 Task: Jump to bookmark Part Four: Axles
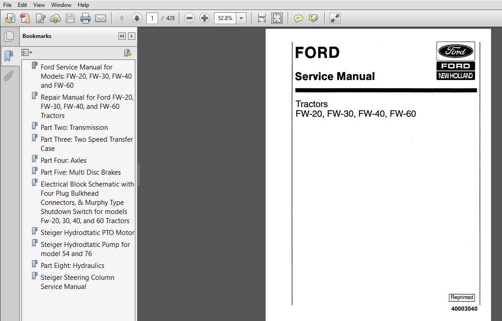click(x=64, y=160)
